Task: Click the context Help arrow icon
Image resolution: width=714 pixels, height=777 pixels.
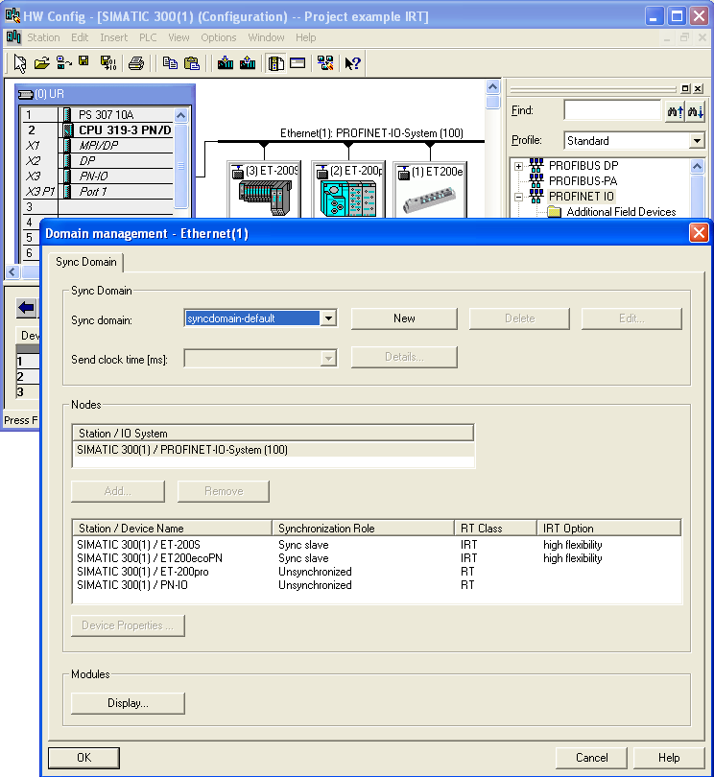Action: [x=352, y=63]
